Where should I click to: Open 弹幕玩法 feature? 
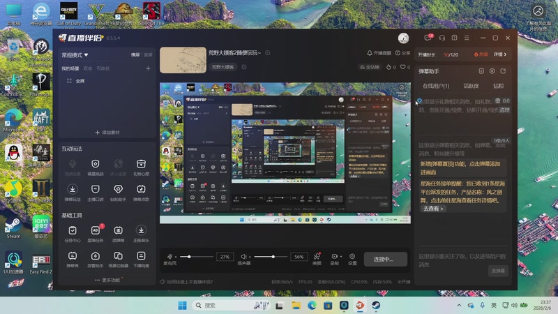pos(73,193)
